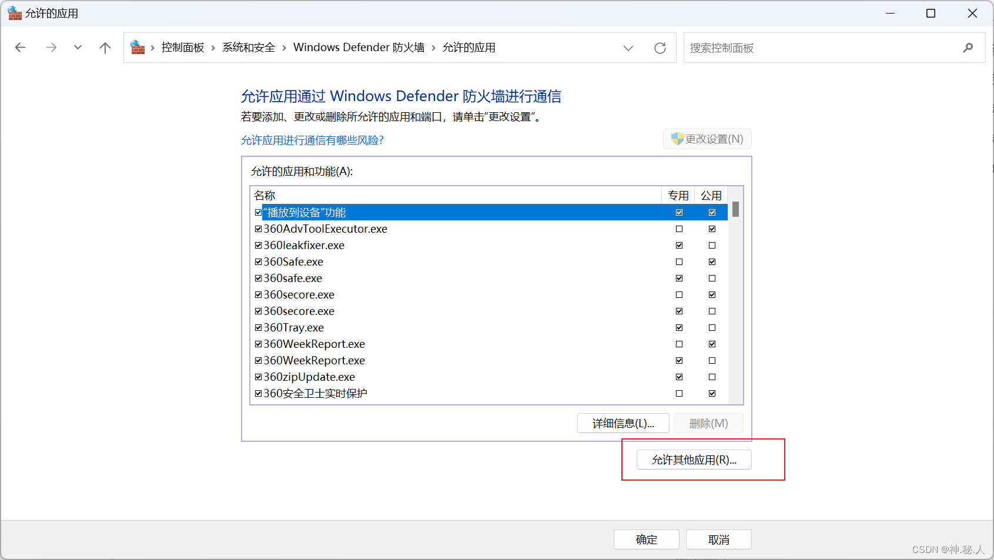This screenshot has height=560, width=994.
Task: Minimize the 允许的应用 window
Action: [891, 13]
